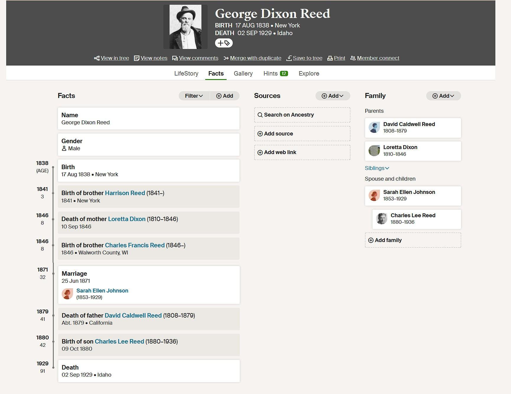Image resolution: width=511 pixels, height=394 pixels.
Task: Open Charles Lee Reed family card
Action: click(416, 219)
